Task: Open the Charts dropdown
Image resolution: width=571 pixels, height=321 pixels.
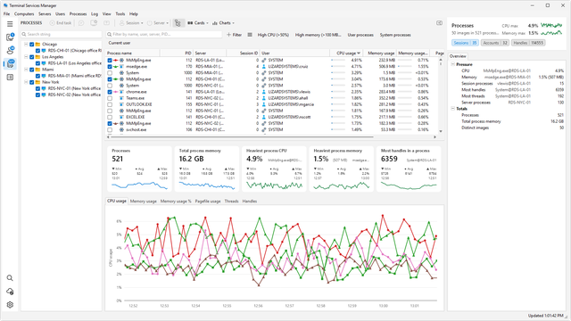Action: [x=223, y=23]
